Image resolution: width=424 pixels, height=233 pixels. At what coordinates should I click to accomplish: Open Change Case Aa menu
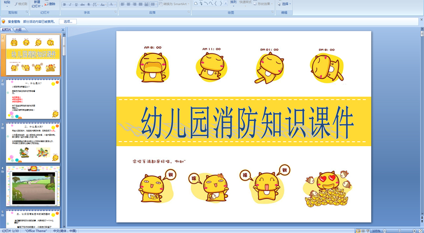(103, 4)
